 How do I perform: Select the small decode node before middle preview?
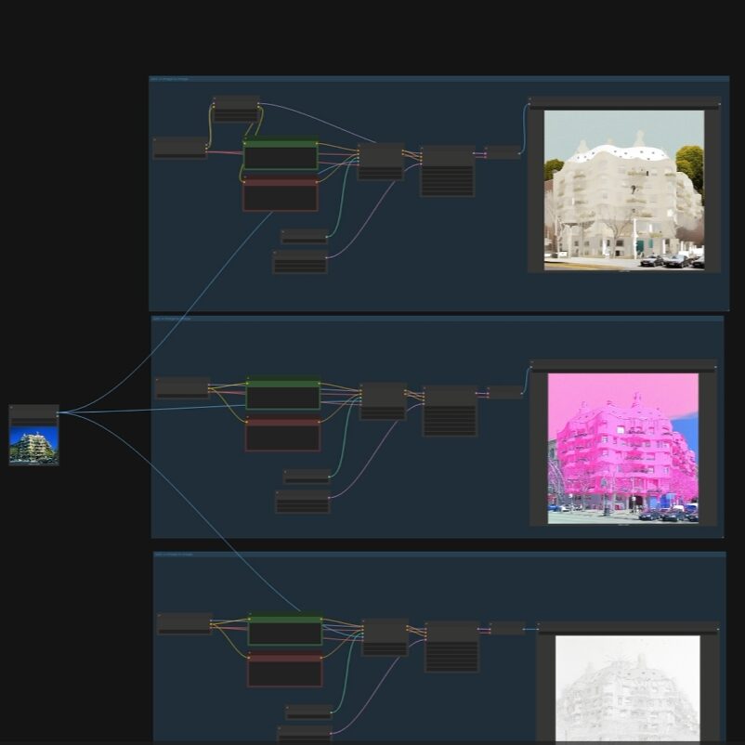tap(505, 392)
